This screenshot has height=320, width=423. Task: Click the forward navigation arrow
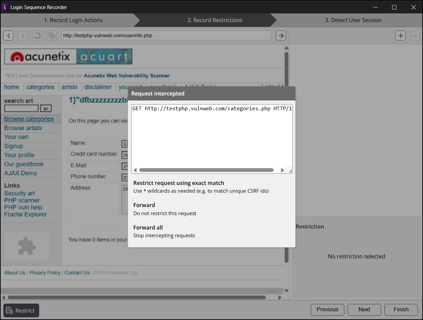click(23, 36)
